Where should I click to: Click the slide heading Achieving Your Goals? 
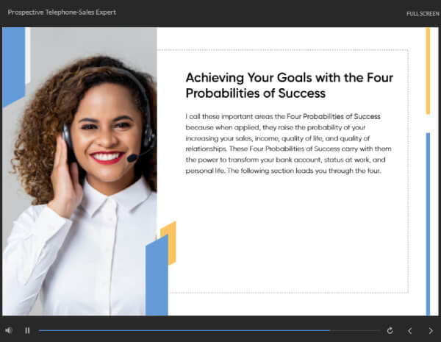[289, 85]
